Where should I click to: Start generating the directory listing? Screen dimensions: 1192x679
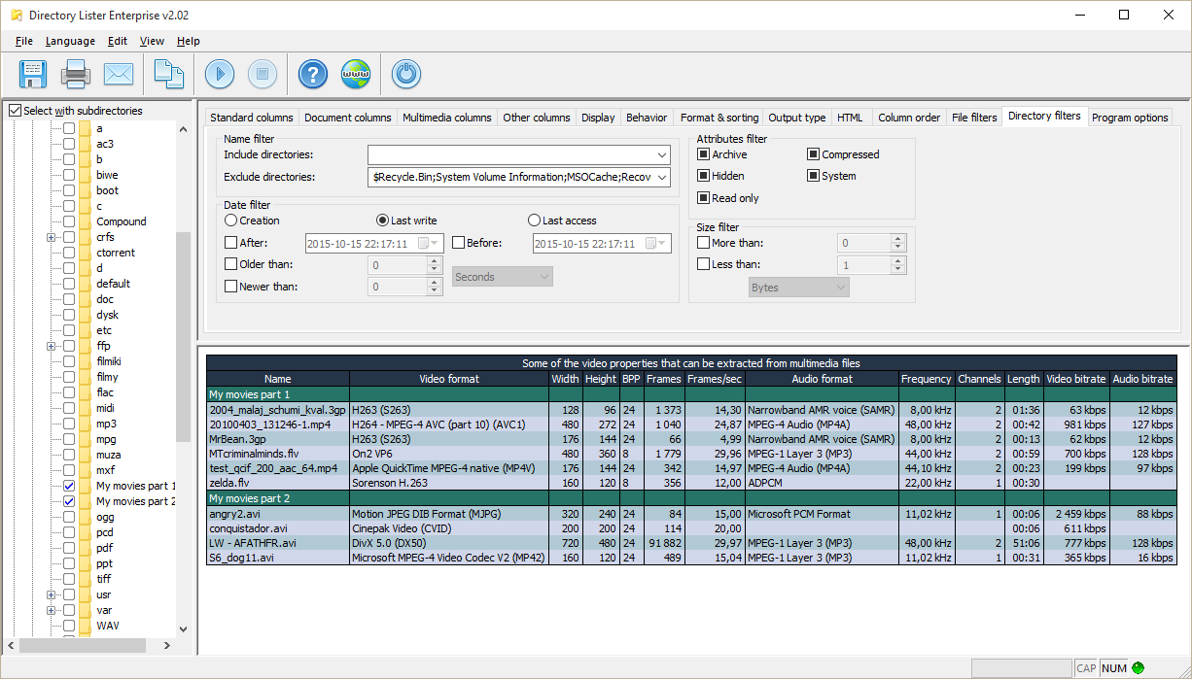[218, 74]
